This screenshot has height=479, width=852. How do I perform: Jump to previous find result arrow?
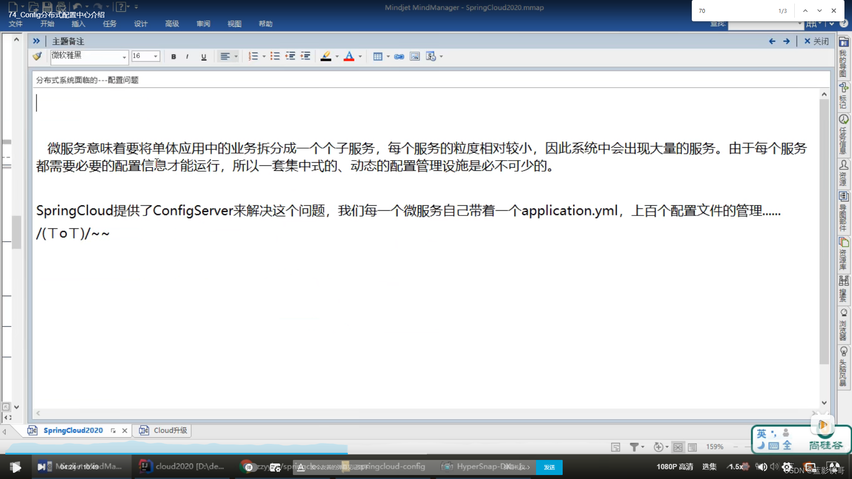click(x=805, y=11)
